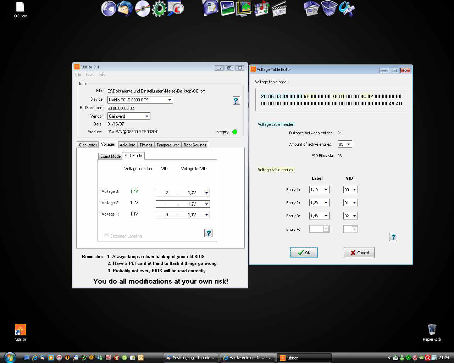Select the Voltages tab
This screenshot has height=363, width=454.
[108, 144]
